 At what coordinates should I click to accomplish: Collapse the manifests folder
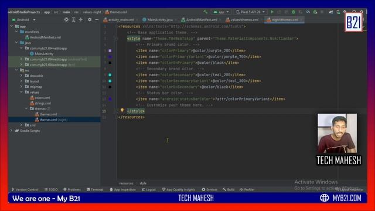pos(16,32)
